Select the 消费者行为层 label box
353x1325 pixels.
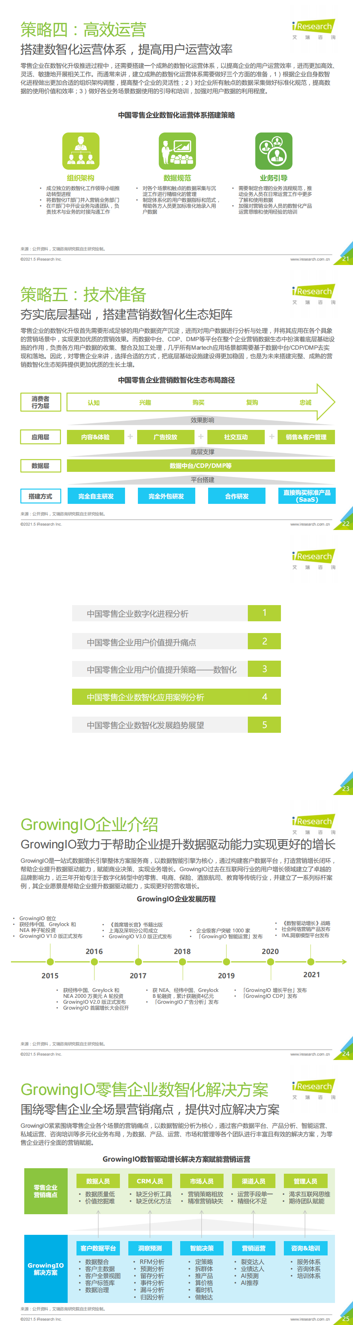(x=40, y=402)
